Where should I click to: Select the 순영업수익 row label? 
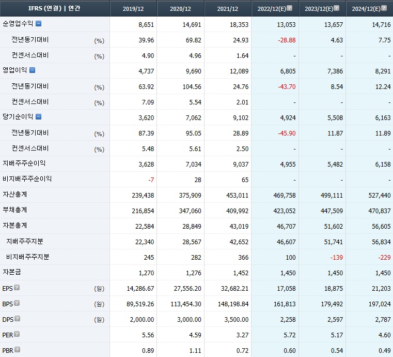point(18,24)
